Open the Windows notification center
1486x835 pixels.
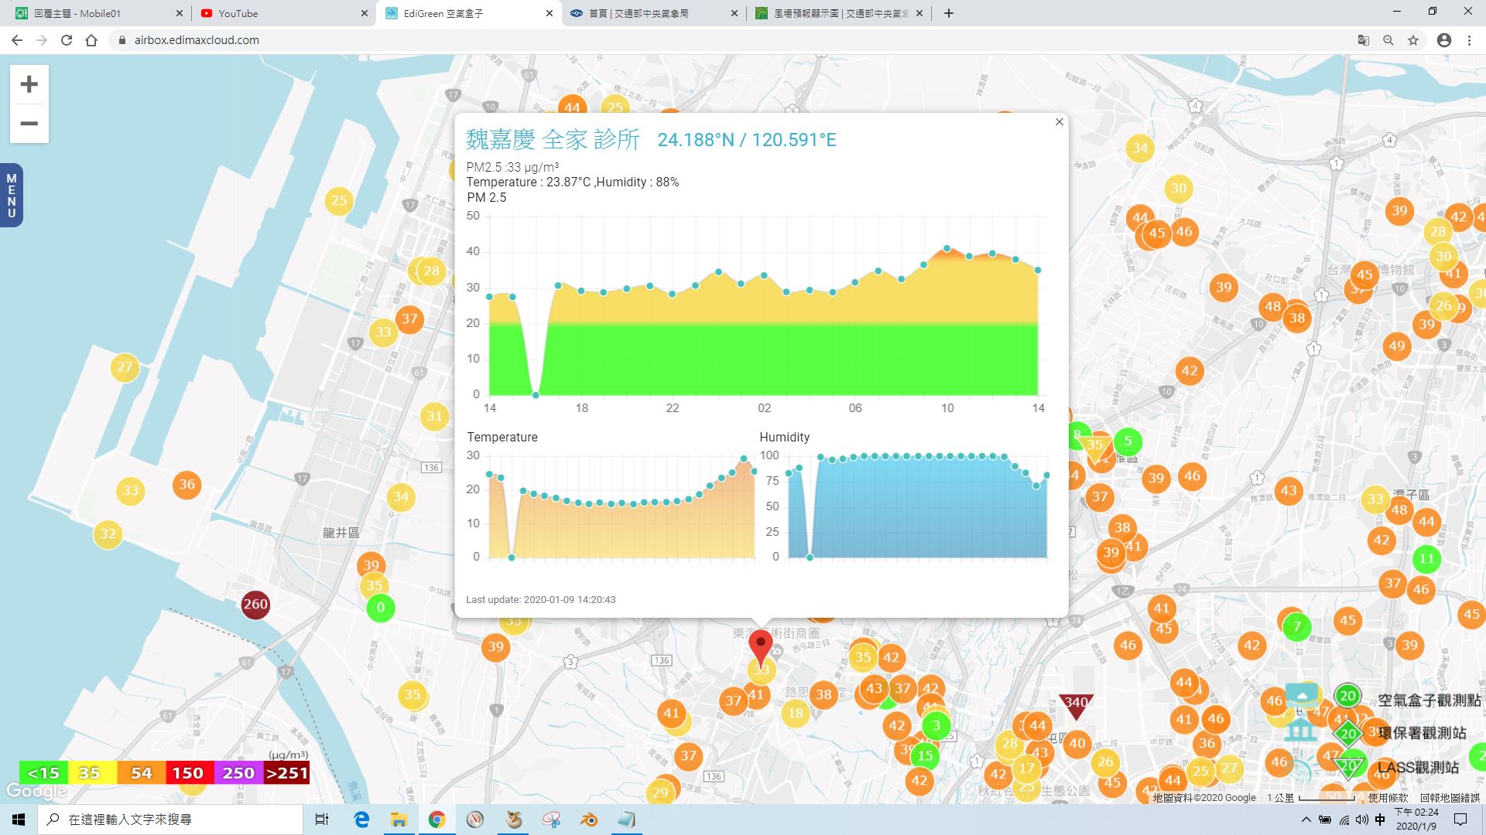1460,820
